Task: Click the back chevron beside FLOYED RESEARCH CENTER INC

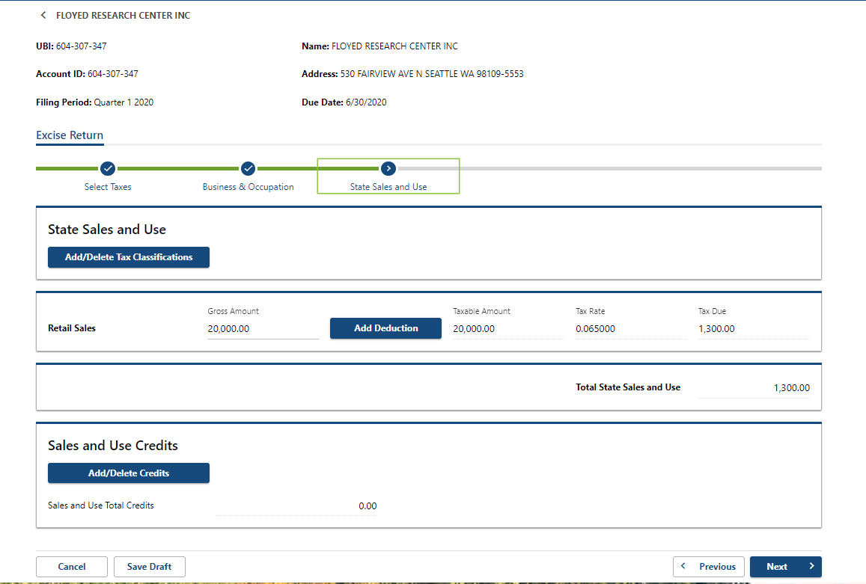Action: 43,15
